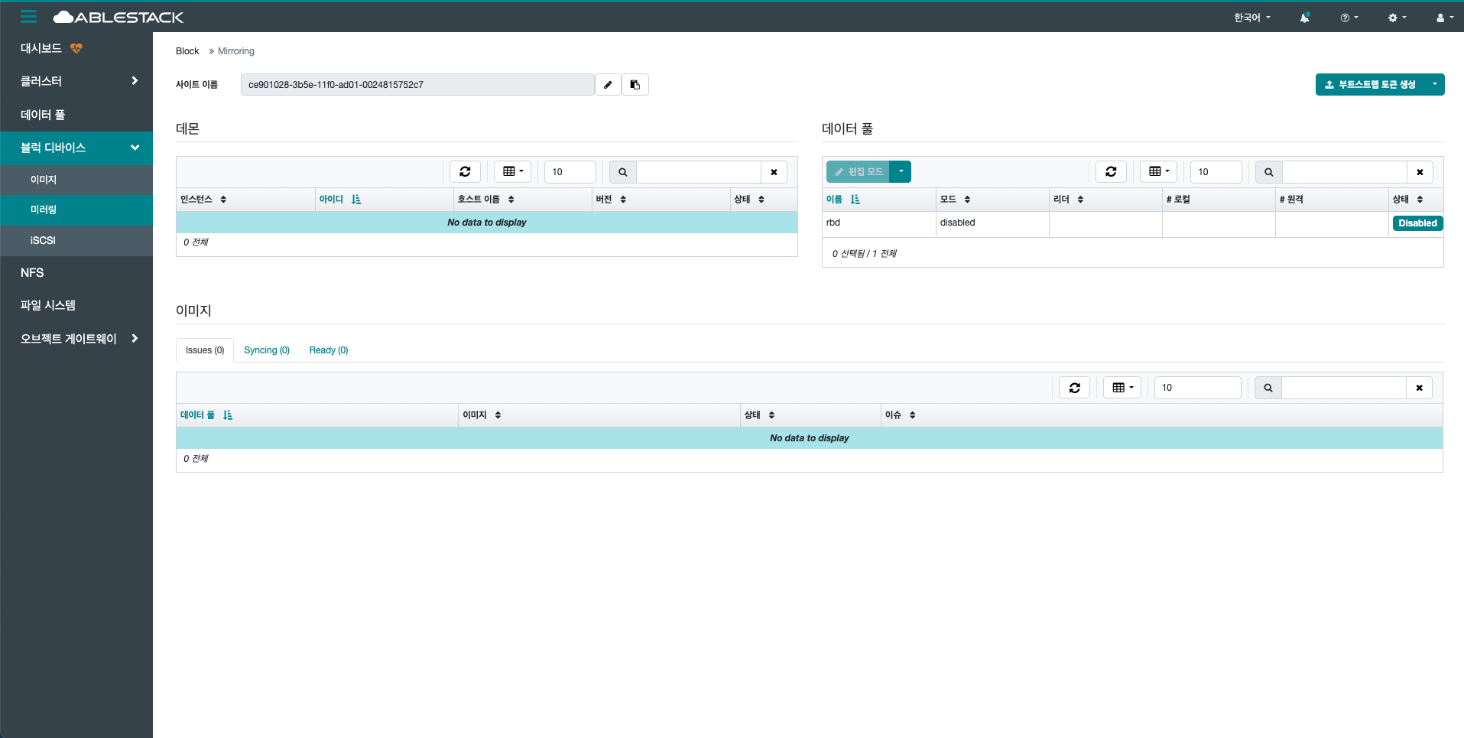
Task: Click the pencil edit site name icon
Action: (x=608, y=85)
